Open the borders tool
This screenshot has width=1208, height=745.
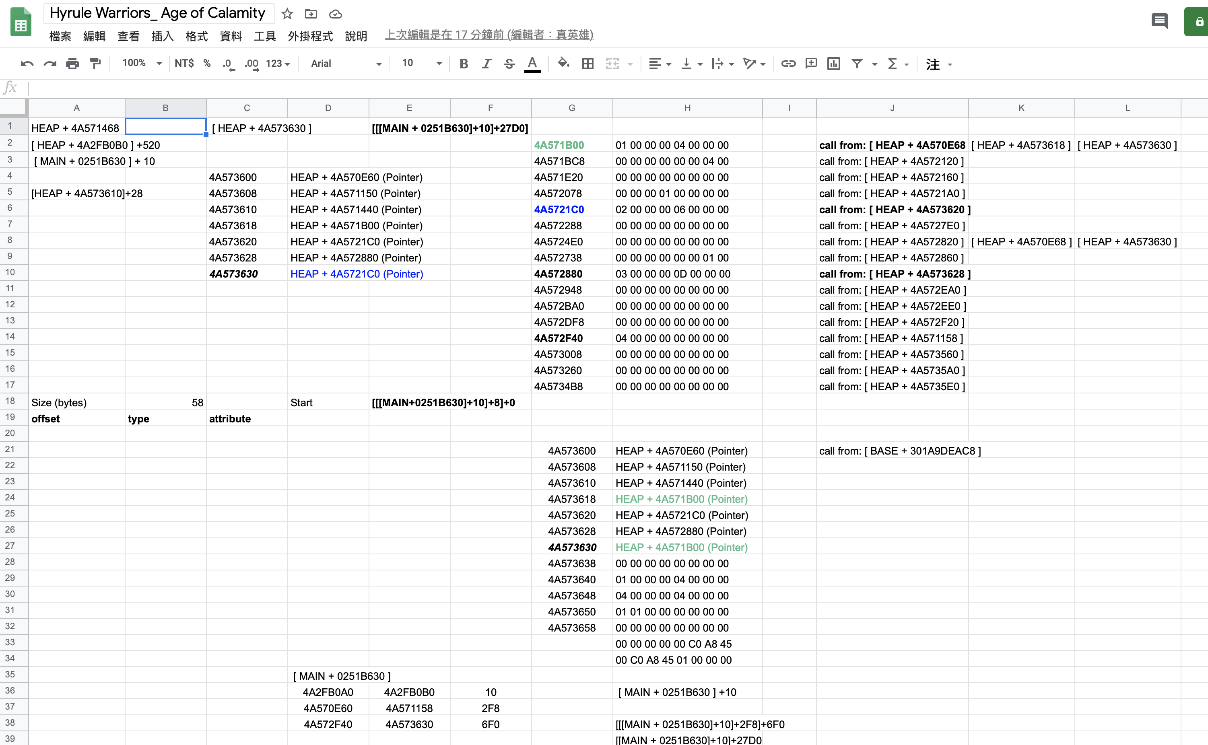pyautogui.click(x=588, y=64)
